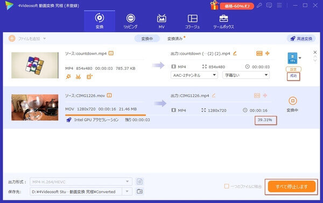This screenshot has height=203, width=323.
Task: Toggle the 高速変換 button
Action: click(301, 39)
